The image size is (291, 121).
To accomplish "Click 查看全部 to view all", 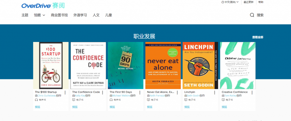I will (257, 37).
